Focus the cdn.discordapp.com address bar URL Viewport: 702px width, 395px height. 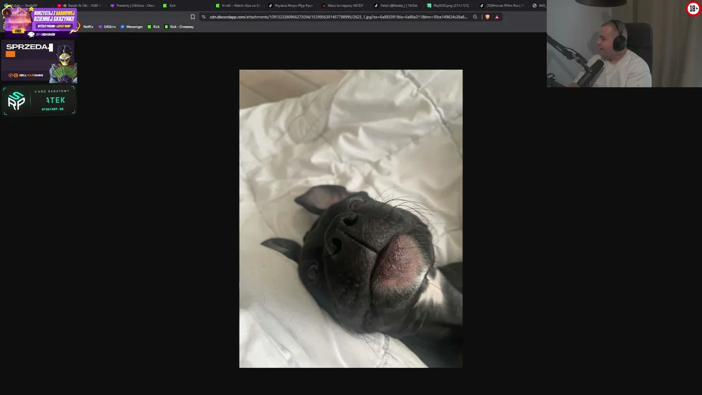[338, 17]
